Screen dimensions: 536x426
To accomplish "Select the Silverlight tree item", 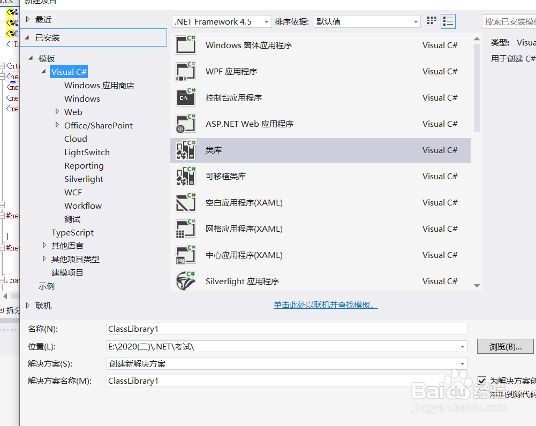I will click(x=84, y=179).
